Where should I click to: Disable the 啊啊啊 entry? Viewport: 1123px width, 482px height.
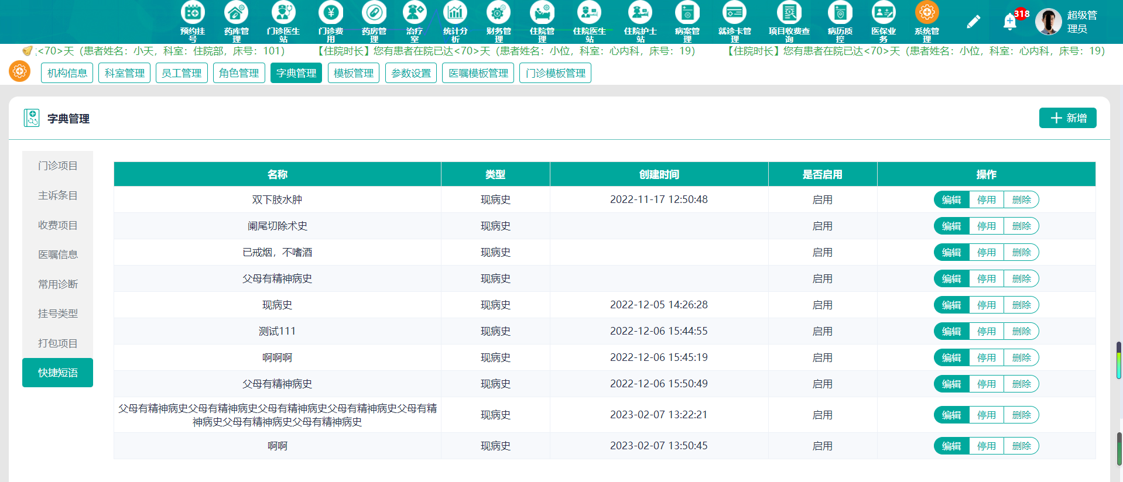[x=987, y=357]
